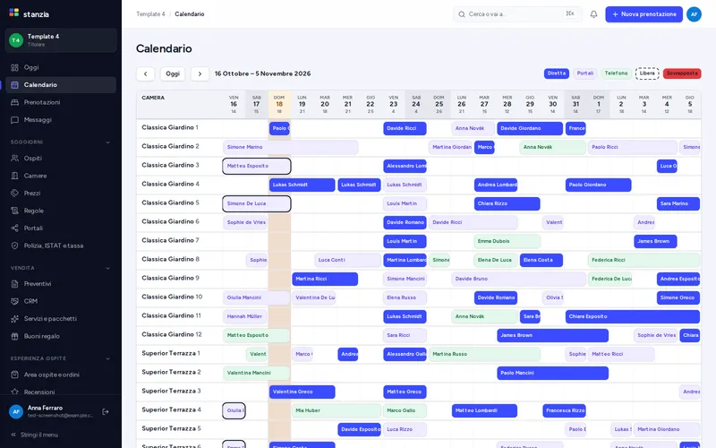
Task: Click Superior Terrazza 3 room label
Action: click(x=171, y=391)
